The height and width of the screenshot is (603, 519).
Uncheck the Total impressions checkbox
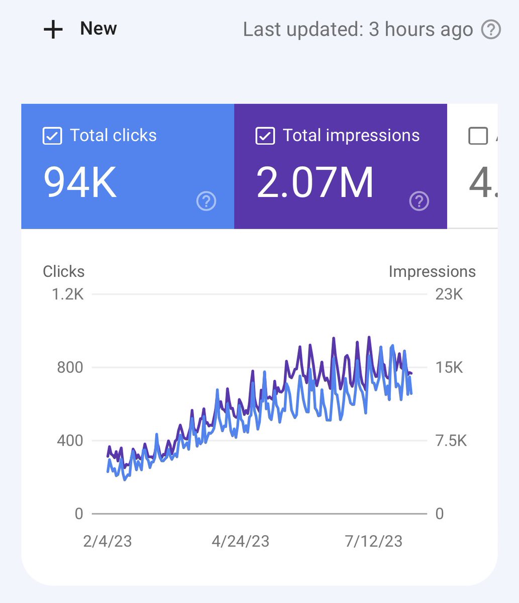[265, 136]
